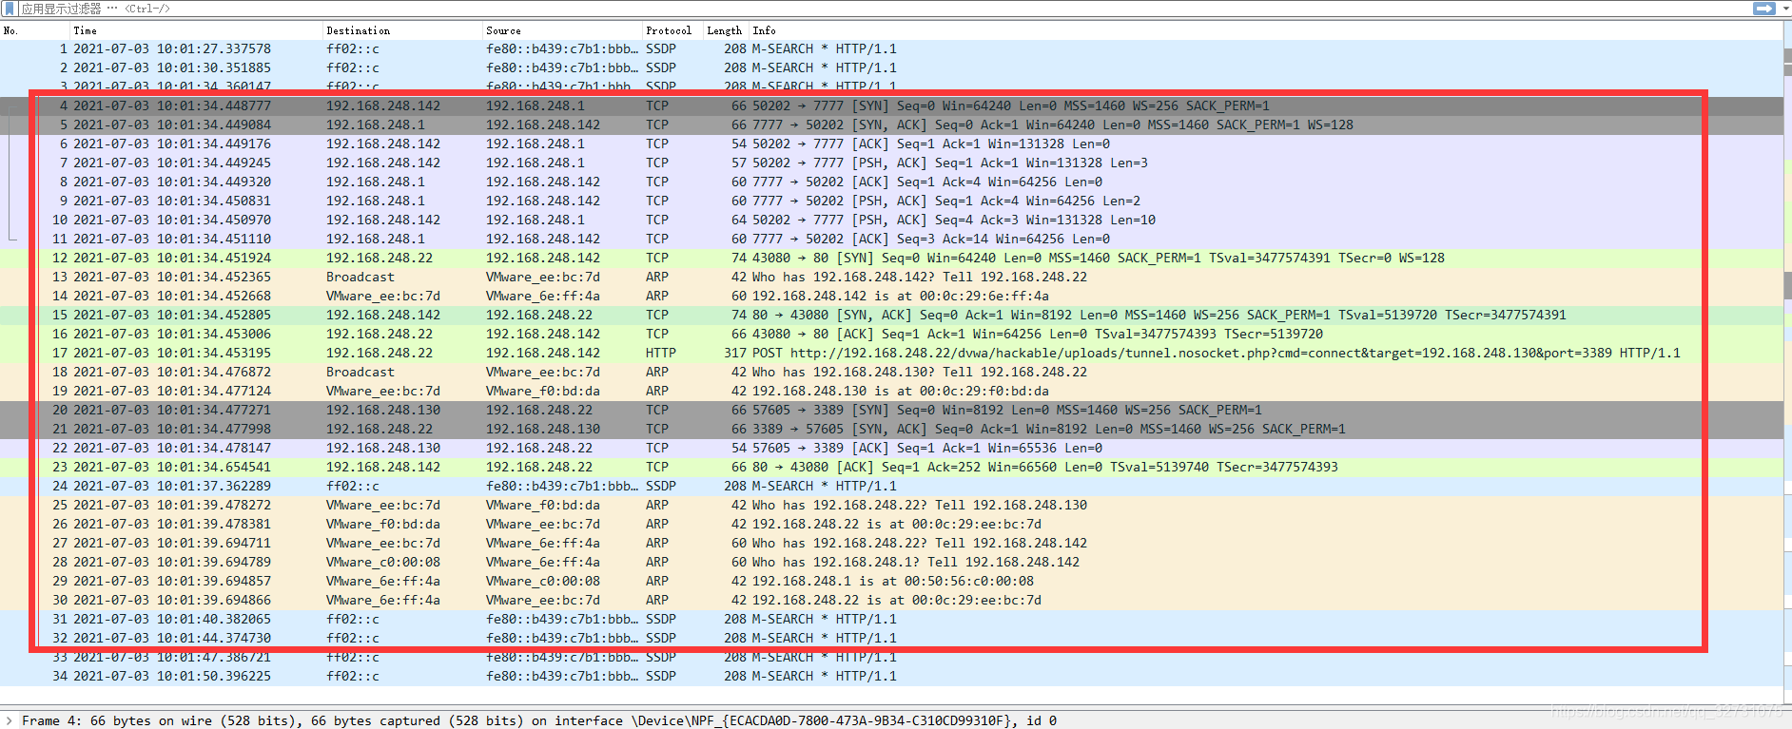Select packet 23 ACK Ack=252 row

coord(891,467)
